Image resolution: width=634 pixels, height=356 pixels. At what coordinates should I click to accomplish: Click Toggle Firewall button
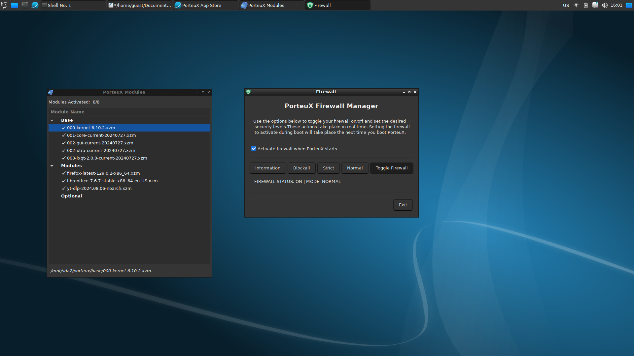click(392, 168)
